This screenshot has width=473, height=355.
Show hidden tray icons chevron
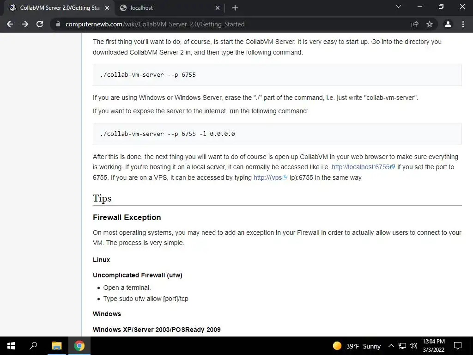[x=391, y=346]
